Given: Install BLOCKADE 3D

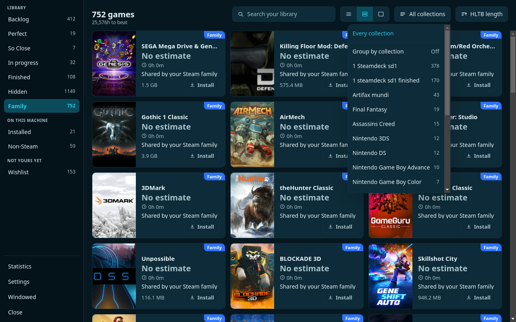Looking at the screenshot, I should pyautogui.click(x=340, y=298).
